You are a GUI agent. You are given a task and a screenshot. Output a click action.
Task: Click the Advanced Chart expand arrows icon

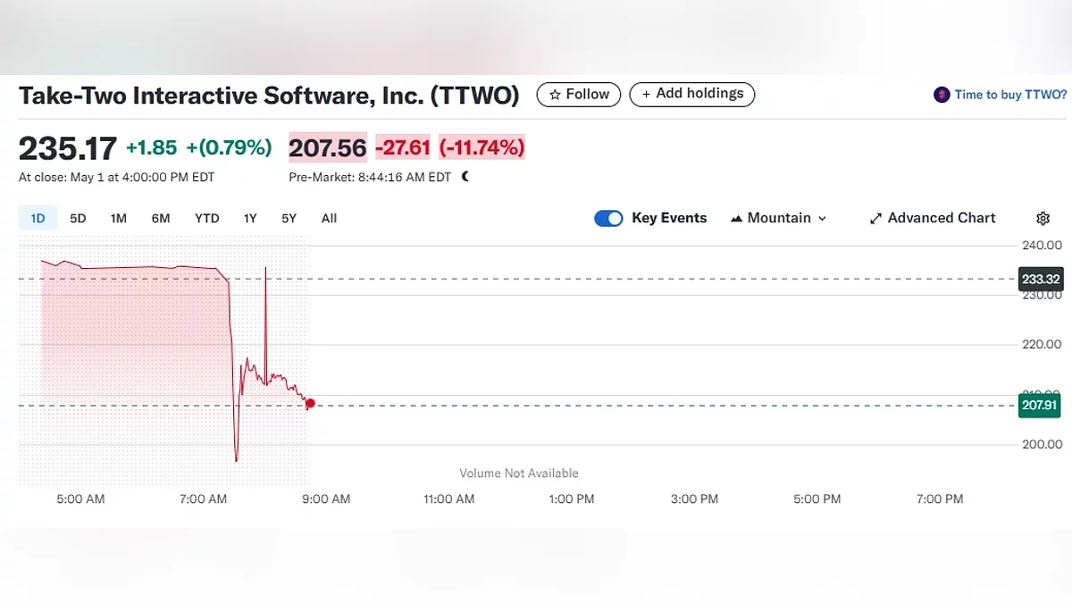pos(875,219)
